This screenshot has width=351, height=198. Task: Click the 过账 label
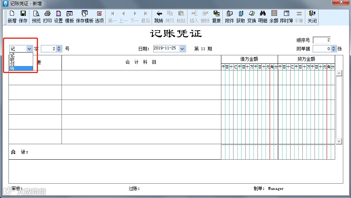click(x=134, y=188)
